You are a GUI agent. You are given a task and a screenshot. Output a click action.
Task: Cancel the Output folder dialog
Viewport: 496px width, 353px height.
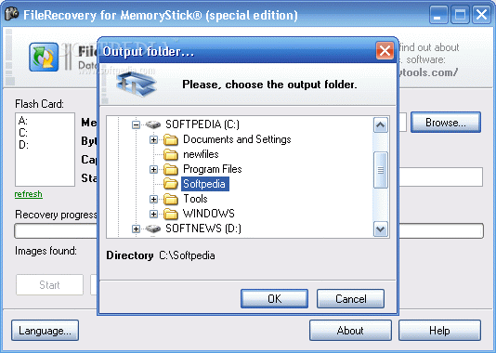pyautogui.click(x=350, y=298)
